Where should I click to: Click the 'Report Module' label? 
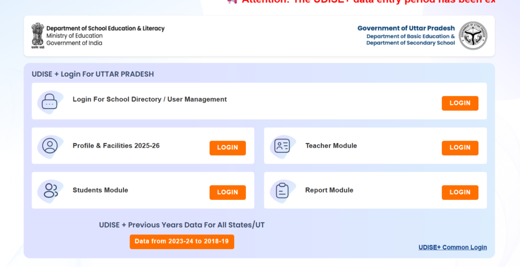(x=329, y=190)
